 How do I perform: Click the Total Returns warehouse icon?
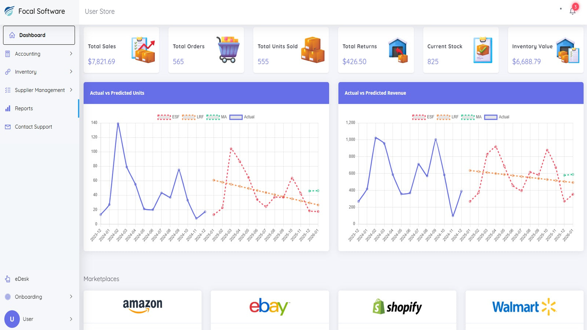coord(398,50)
